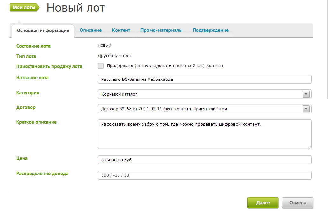The image size is (328, 212).
Task: Switch to the Контент tab
Action: (x=121, y=30)
